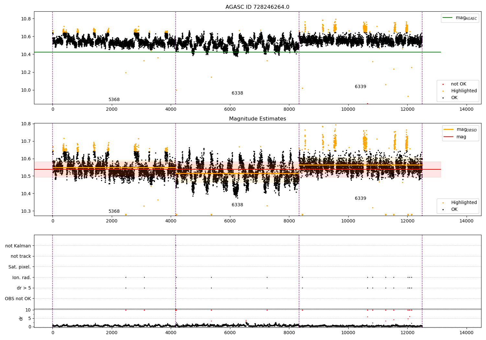The height and width of the screenshot is (340, 486).
Task: Click the orange 'Highlighted' legend marker in top plot
Action: [443, 91]
